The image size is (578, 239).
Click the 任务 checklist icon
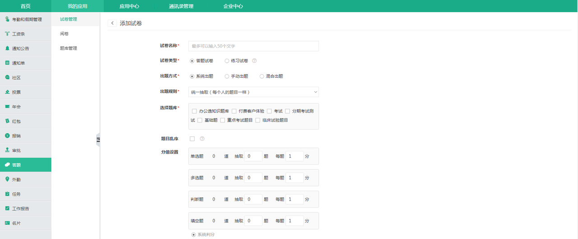(7, 194)
